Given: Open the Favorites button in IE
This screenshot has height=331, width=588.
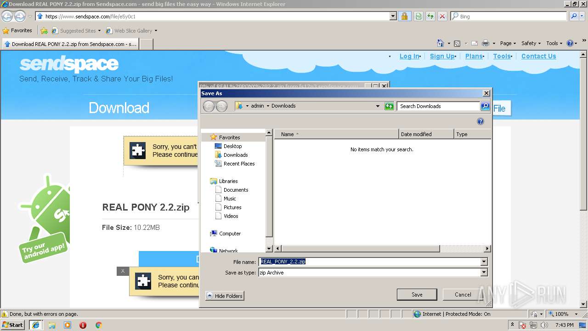Looking at the screenshot, I should (17, 31).
